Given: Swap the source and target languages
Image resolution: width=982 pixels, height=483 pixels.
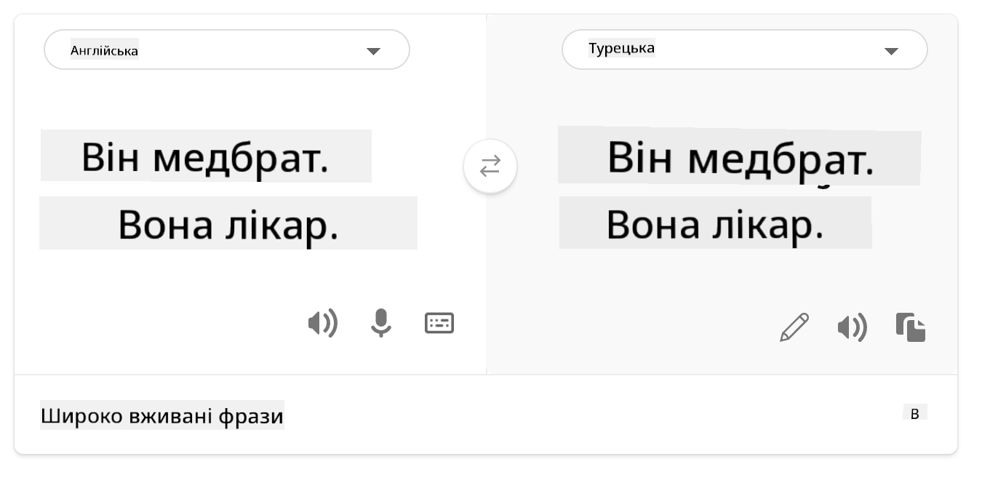Looking at the screenshot, I should [490, 167].
